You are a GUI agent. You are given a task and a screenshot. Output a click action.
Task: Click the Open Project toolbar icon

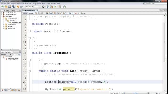[x=10, y=7]
